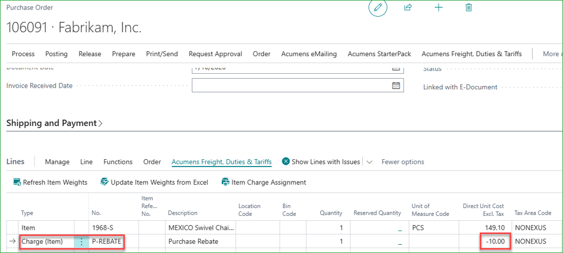Screen dimensions: 563x253
Task: Click Update Item Weights from Excel label
Action: 160,183
